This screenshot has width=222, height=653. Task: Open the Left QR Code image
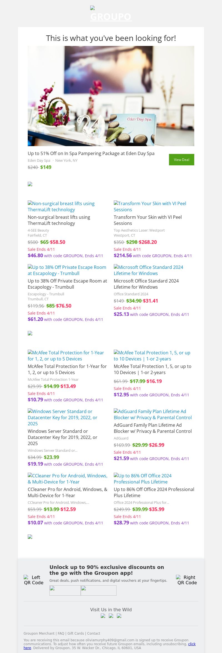(x=34, y=580)
